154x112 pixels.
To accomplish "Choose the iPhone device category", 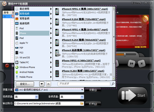I will (x=33, y=33).
